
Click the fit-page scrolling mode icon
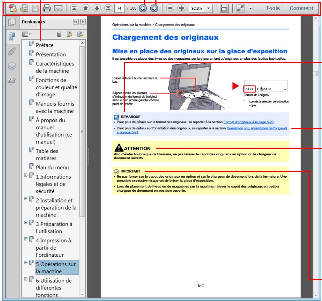(224, 8)
